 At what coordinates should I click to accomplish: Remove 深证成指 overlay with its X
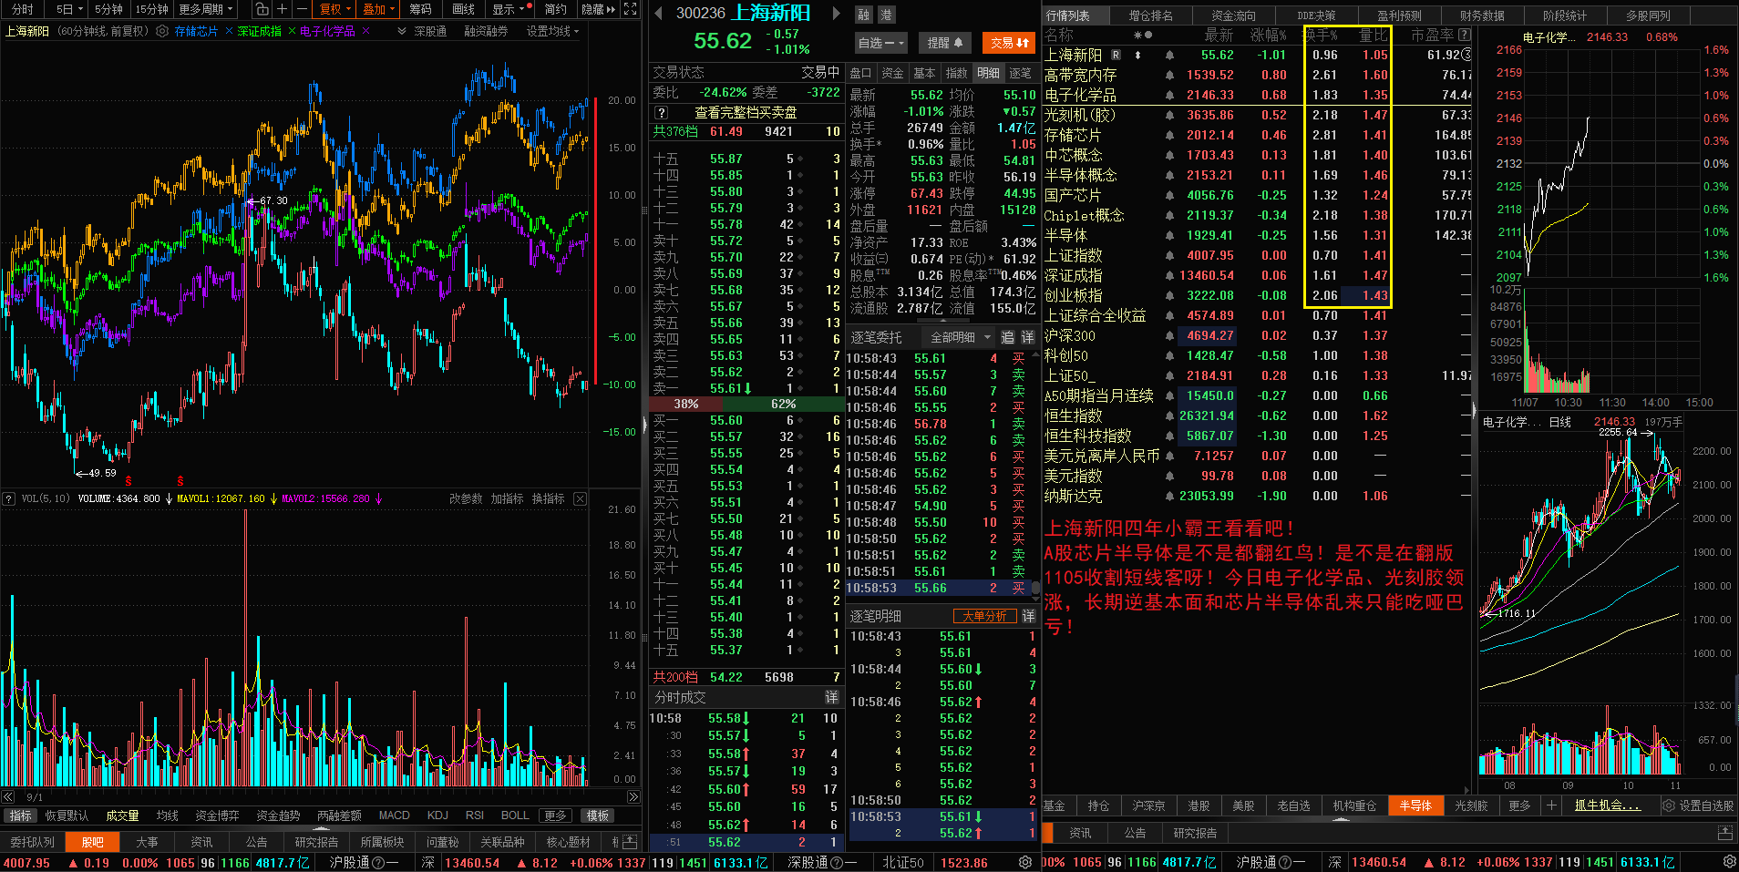coord(292,31)
